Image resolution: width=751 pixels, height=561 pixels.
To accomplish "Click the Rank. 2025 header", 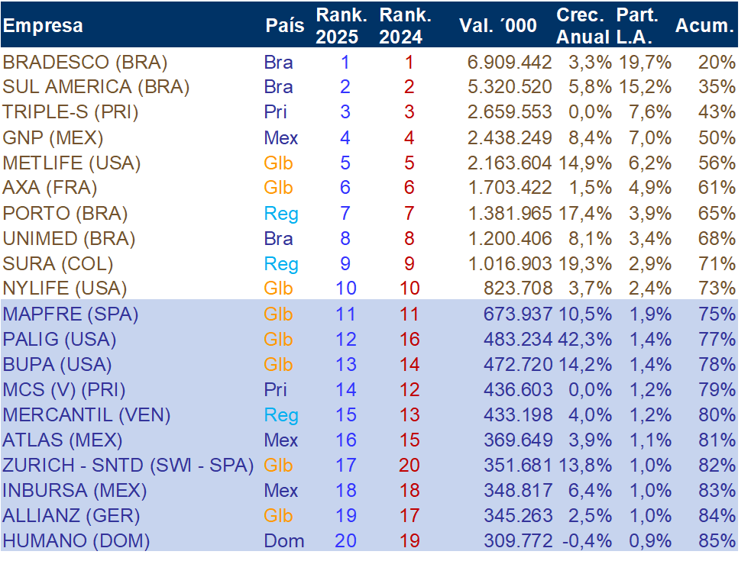I will [x=342, y=26].
